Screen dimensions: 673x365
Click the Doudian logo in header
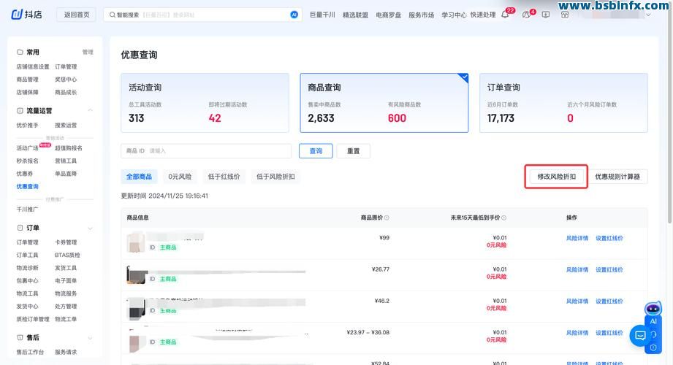tap(27, 15)
